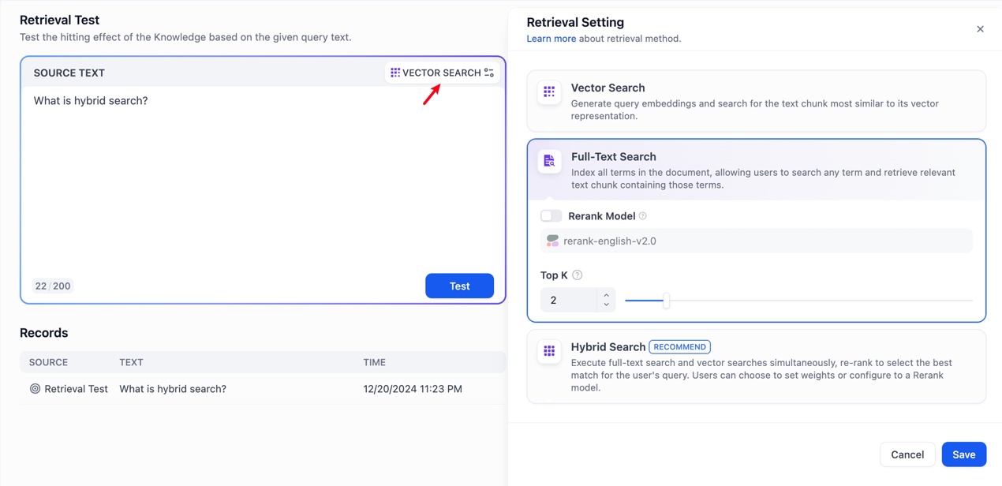Click the Top K number input field
Image resolution: width=1002 pixels, height=486 pixels.
pos(570,300)
